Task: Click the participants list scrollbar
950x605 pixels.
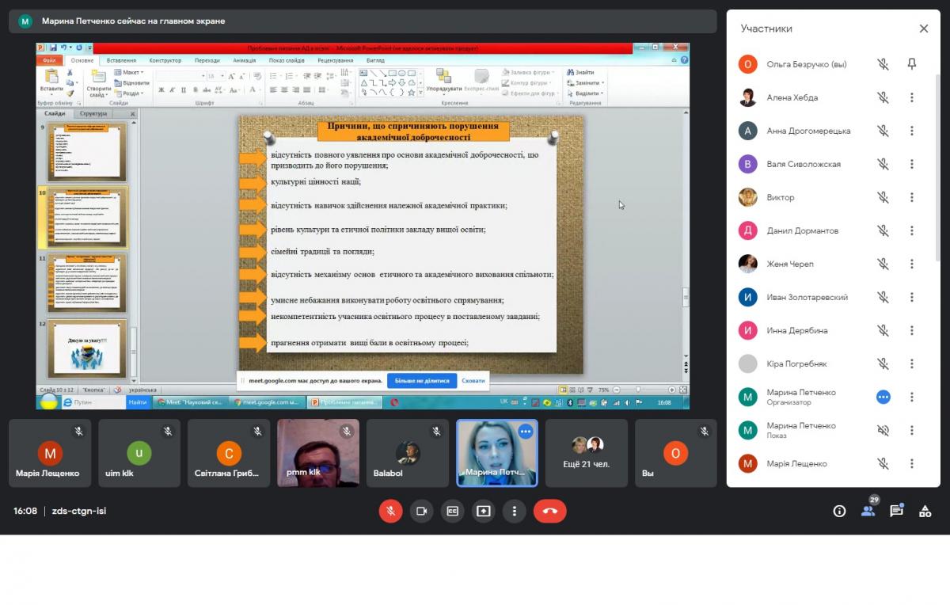Action: click(x=939, y=158)
